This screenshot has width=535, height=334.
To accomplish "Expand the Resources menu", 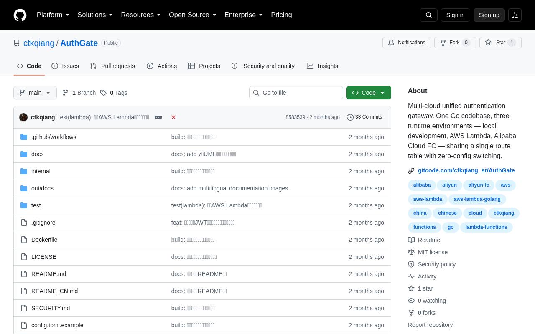I will coord(141,15).
